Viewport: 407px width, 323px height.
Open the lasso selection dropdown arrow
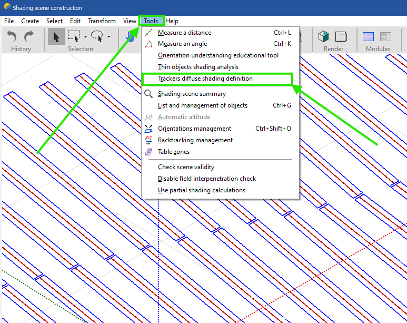pyautogui.click(x=109, y=37)
